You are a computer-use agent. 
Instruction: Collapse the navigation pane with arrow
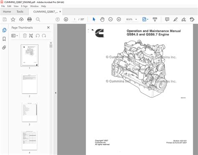pos(56,93)
